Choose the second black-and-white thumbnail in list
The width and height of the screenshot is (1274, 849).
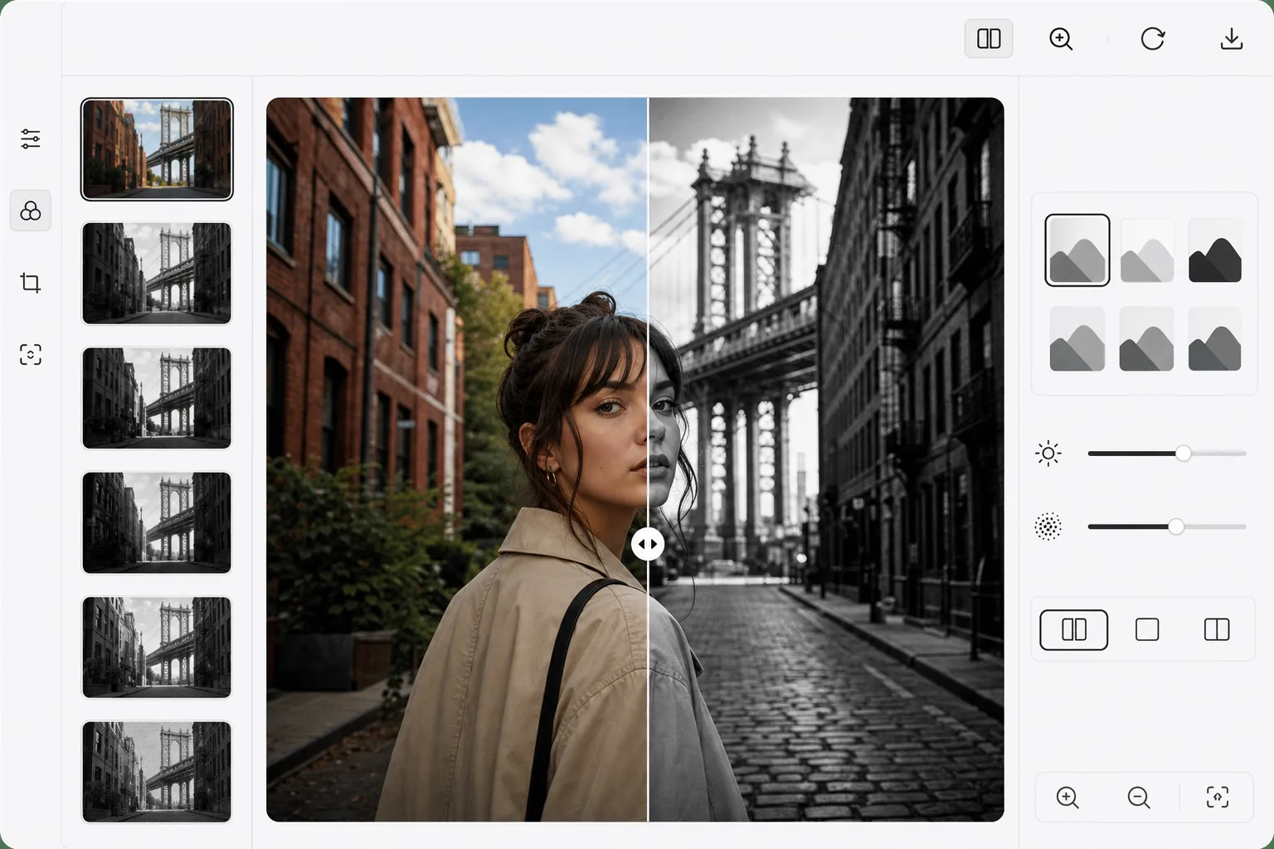point(157,274)
